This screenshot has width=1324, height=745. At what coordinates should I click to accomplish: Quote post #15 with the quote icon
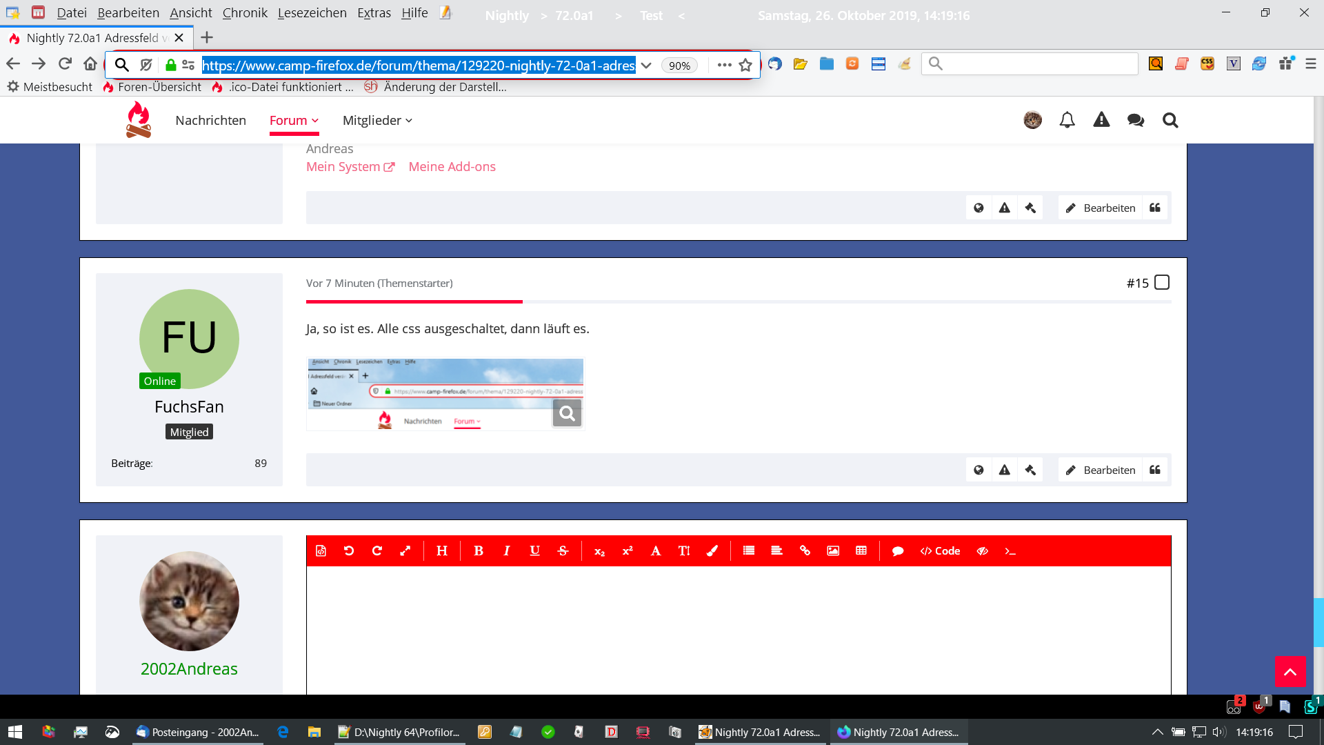pos(1155,470)
